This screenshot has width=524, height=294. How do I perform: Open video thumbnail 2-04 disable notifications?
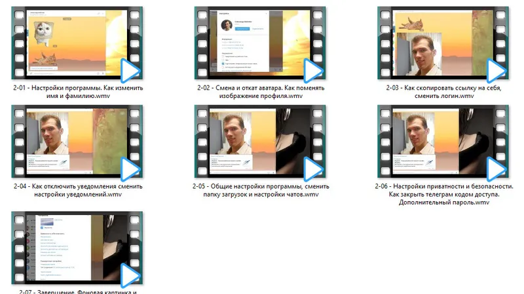coord(77,141)
